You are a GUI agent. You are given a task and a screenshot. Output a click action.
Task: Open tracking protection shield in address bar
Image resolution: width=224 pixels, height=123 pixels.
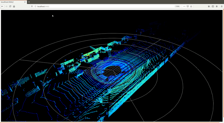tap(32, 6)
